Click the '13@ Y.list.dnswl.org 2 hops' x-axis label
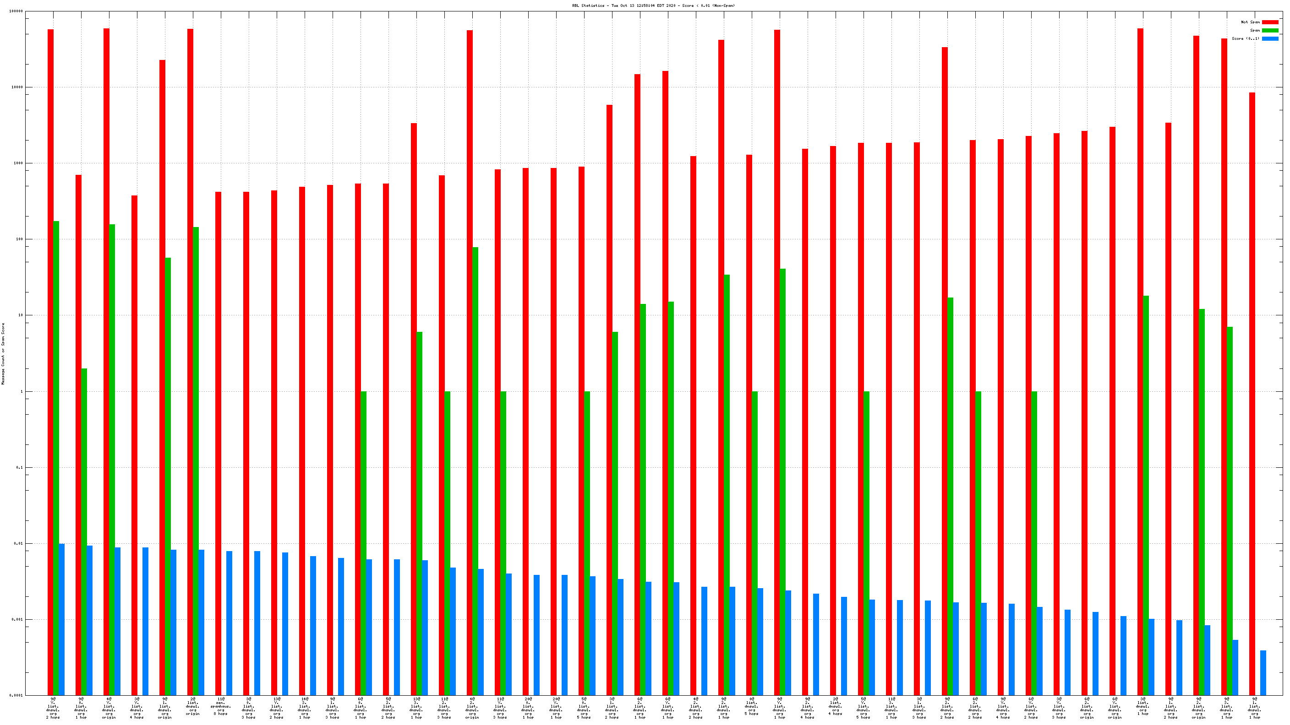Image resolution: width=1290 pixels, height=725 pixels. 276,708
